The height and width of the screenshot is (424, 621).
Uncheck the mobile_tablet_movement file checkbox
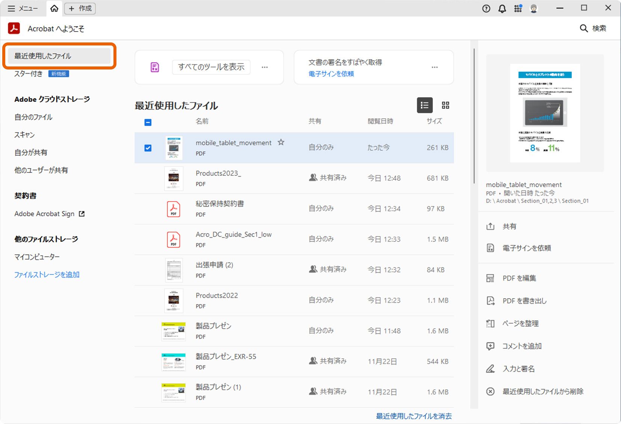coord(148,148)
